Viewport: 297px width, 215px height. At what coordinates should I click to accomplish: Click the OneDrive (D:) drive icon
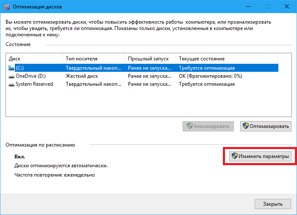[11, 76]
